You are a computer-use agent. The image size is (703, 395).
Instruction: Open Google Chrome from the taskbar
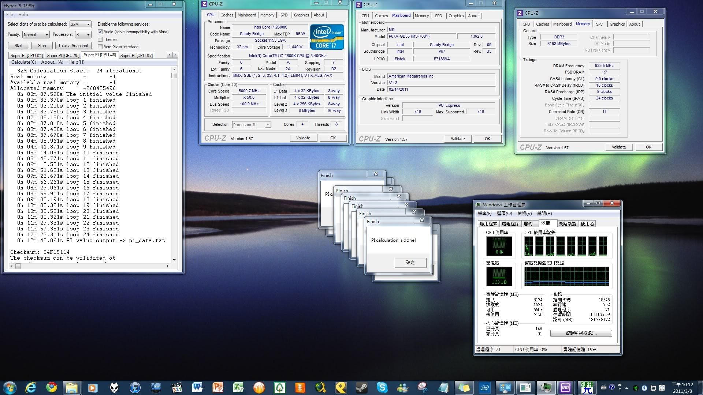click(52, 387)
